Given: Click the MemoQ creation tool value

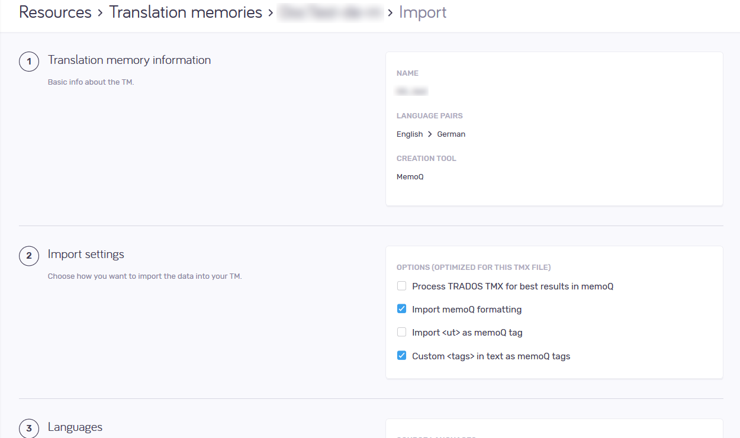Looking at the screenshot, I should click(410, 177).
